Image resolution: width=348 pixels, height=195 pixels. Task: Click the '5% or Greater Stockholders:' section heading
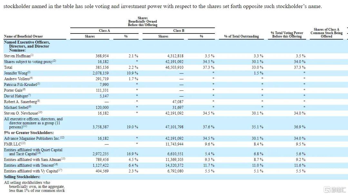click(x=29, y=133)
